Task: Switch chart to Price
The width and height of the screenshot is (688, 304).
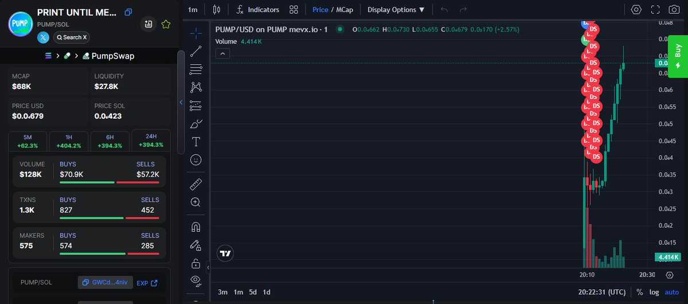Action: 320,10
